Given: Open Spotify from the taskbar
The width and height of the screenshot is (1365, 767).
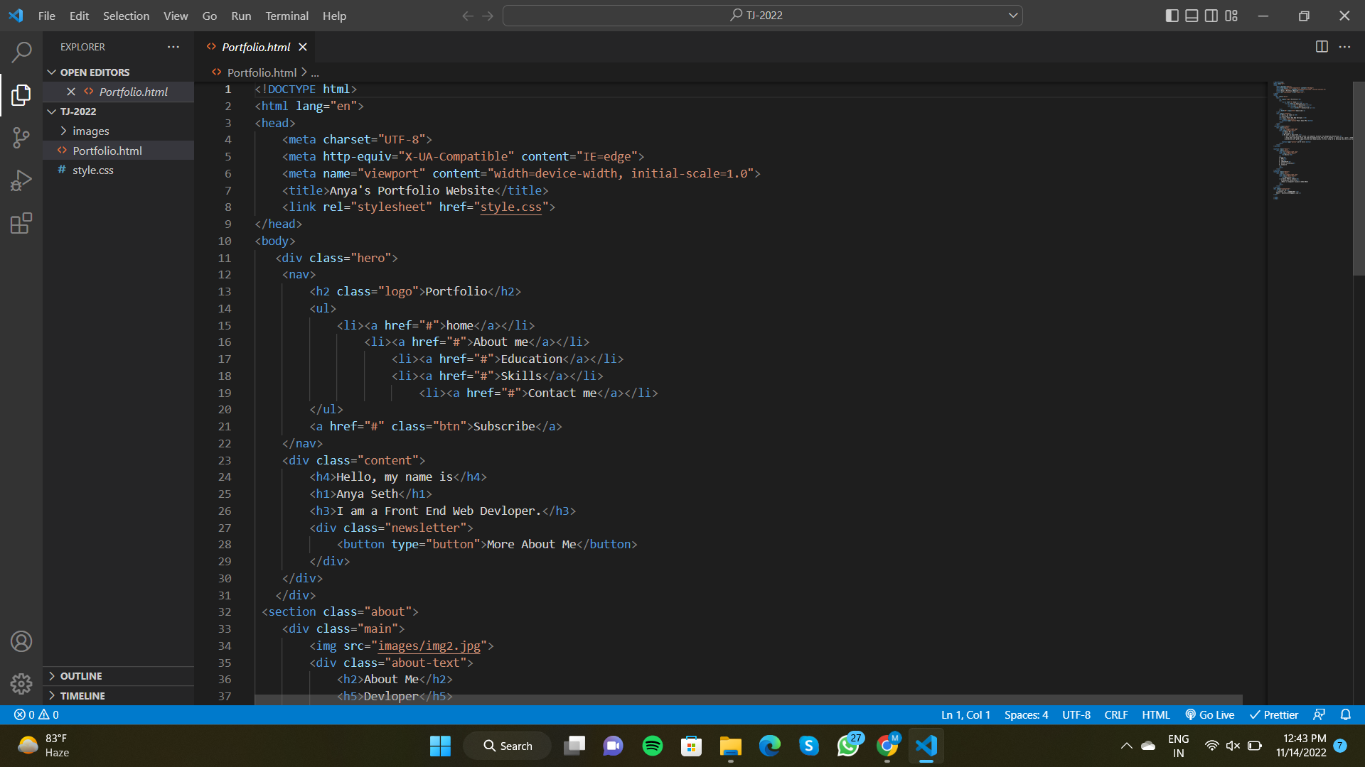Looking at the screenshot, I should [652, 746].
